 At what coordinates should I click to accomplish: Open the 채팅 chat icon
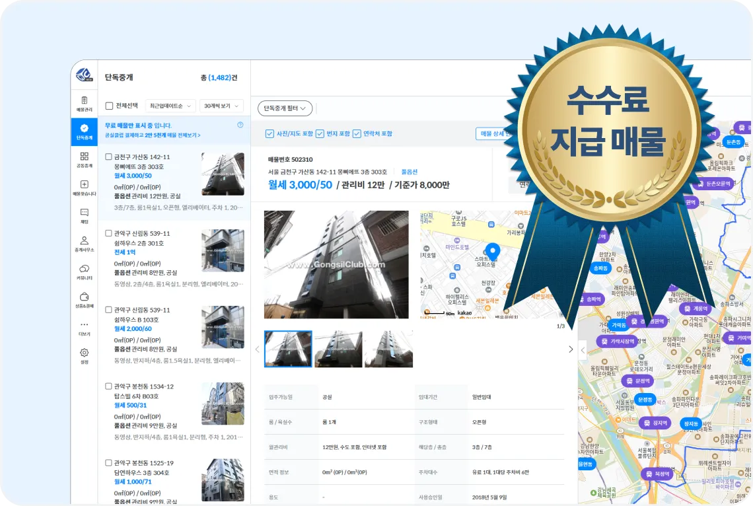84,215
